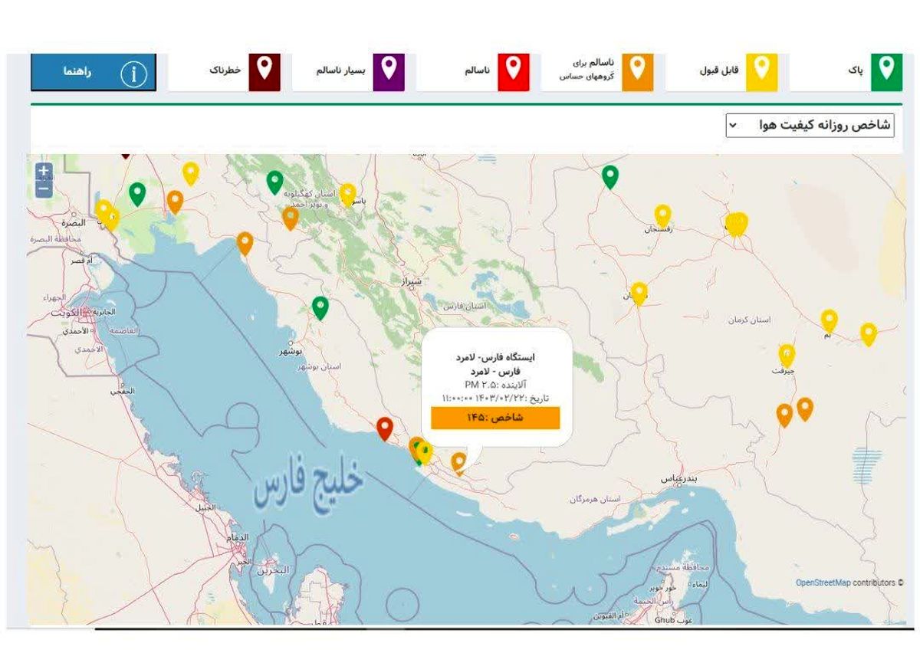Click the orange Lamerd marker below the popup
Screen dimensions: 920x653
click(458, 463)
